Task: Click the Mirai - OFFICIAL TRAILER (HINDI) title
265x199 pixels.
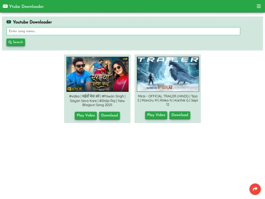Action: tap(168, 100)
